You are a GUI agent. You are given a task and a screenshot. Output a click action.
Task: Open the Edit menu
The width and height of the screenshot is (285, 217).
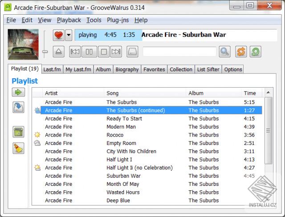pyautogui.click(x=27, y=20)
